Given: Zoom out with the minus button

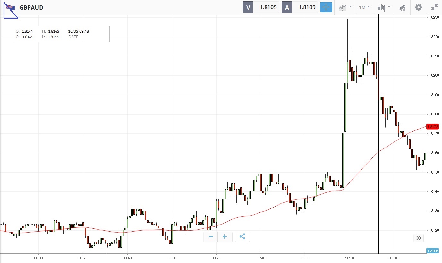Looking at the screenshot, I should (x=211, y=237).
